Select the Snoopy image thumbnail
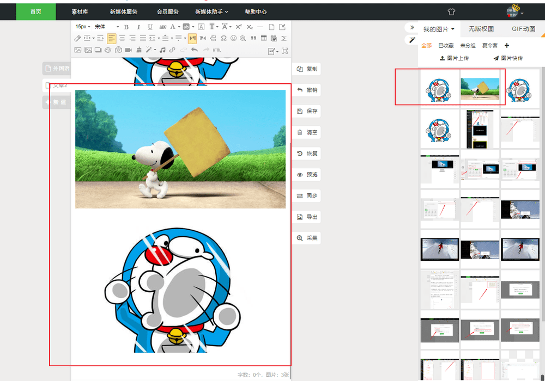The image size is (545, 381). (x=480, y=88)
